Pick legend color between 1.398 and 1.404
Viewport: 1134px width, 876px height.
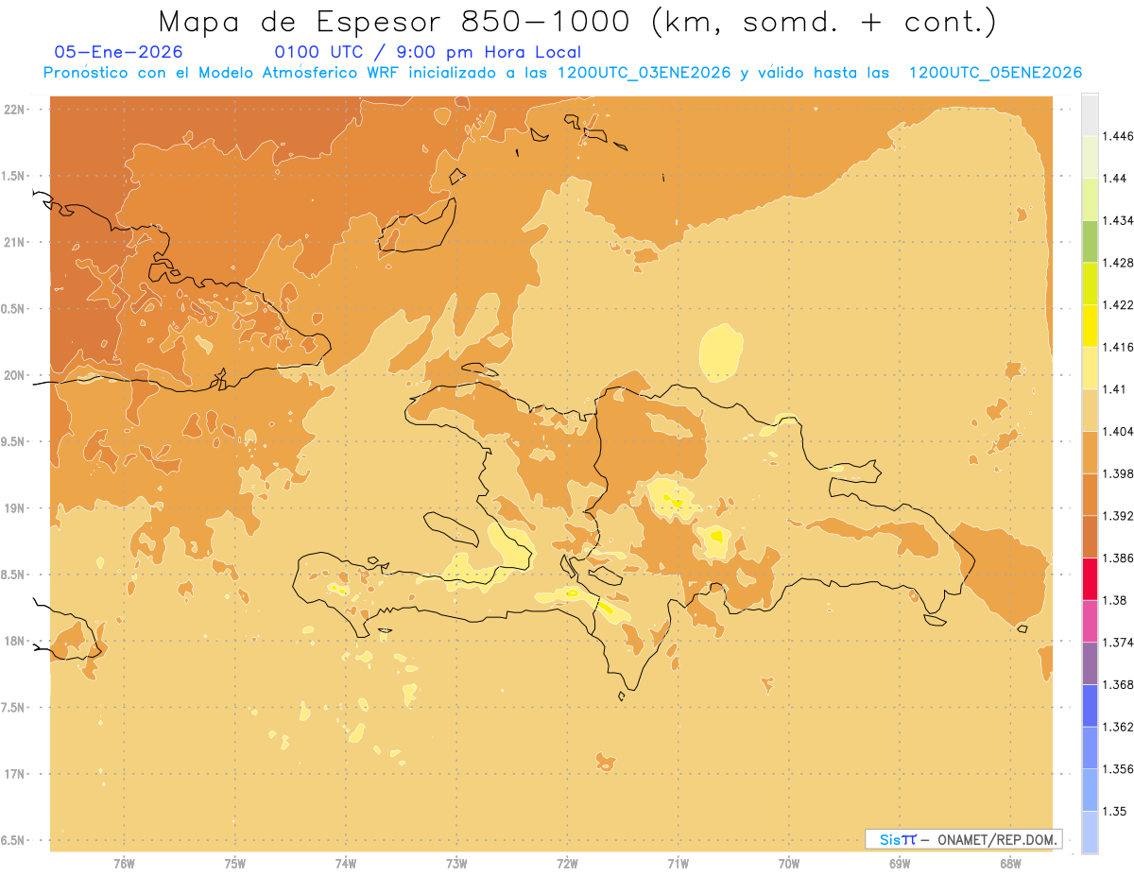click(x=1090, y=452)
